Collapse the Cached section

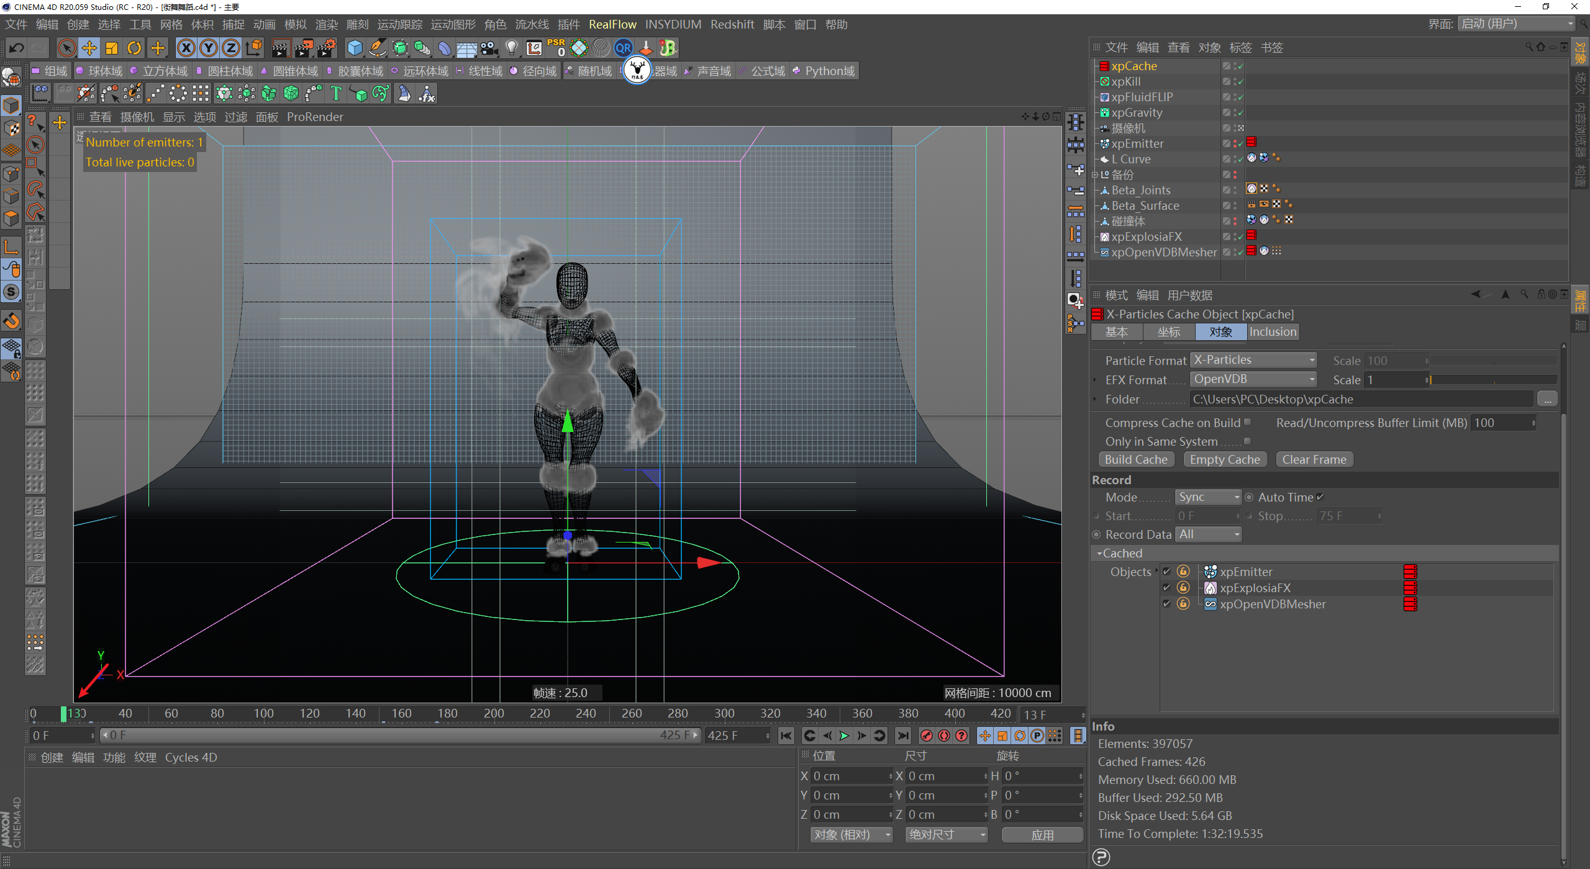[x=1100, y=553]
